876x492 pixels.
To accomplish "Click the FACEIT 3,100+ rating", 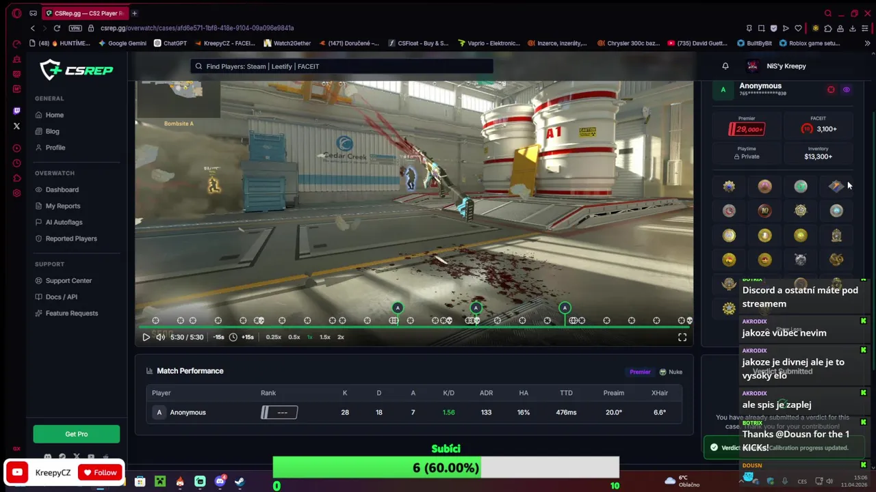I will coord(819,129).
